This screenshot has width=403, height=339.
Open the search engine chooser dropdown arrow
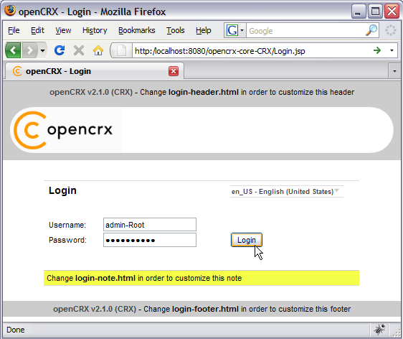pyautogui.click(x=242, y=30)
